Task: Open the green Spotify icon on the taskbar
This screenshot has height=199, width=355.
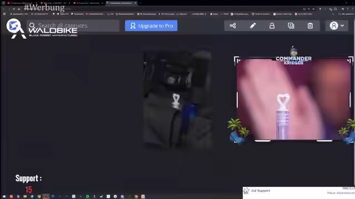Action: 88,197
